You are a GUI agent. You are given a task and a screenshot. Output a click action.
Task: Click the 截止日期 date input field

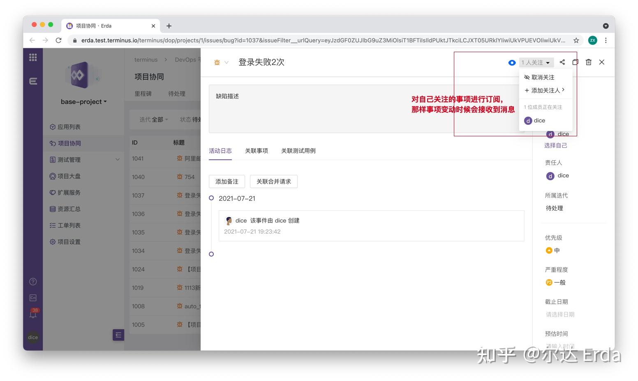click(560, 314)
